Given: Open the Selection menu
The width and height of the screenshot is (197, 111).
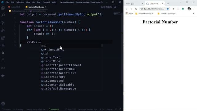Looking at the screenshot, I should 20,2.
